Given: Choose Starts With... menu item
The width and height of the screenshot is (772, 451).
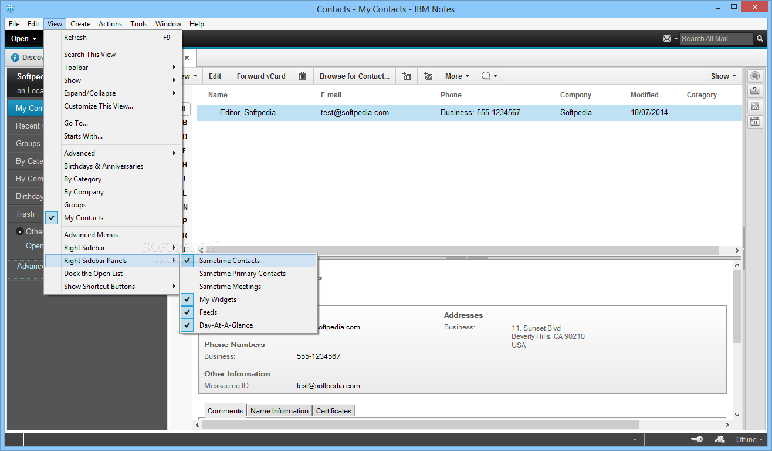Looking at the screenshot, I should point(113,136).
